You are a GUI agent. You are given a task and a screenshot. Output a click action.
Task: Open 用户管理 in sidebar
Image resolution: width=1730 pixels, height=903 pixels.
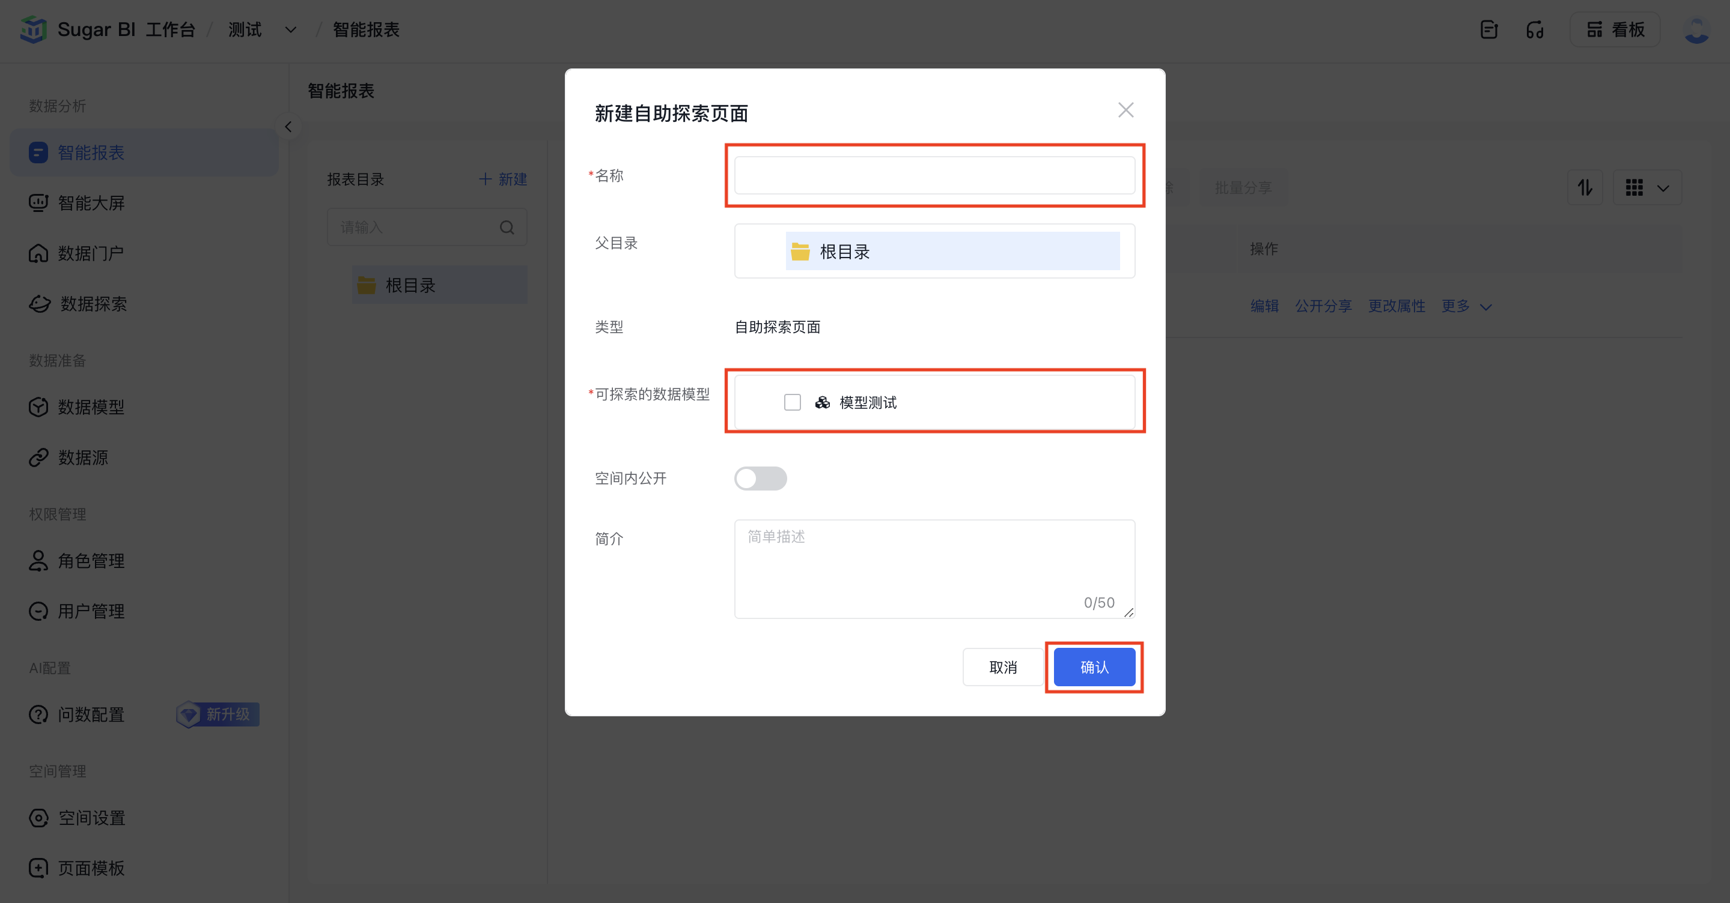(x=144, y=611)
